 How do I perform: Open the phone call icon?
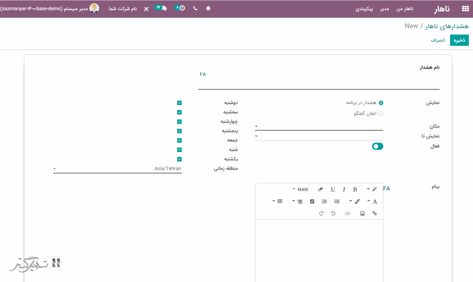click(195, 8)
